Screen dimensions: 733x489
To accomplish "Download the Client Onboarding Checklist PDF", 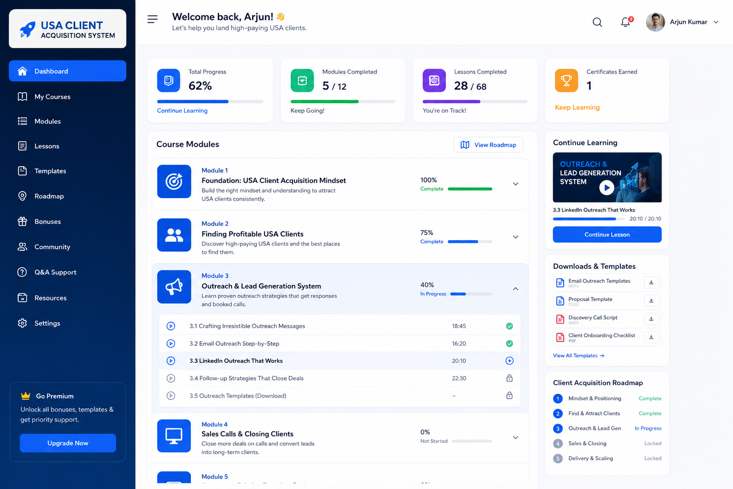I will click(x=651, y=337).
